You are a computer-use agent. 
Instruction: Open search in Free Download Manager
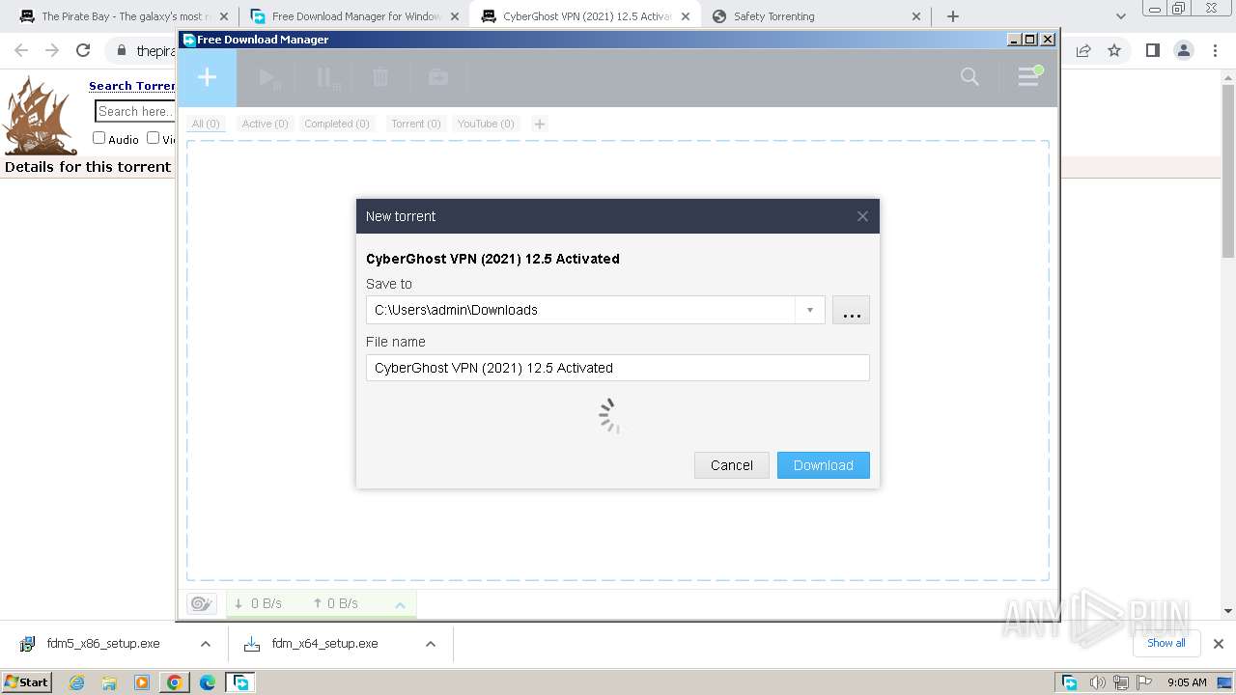tap(969, 77)
